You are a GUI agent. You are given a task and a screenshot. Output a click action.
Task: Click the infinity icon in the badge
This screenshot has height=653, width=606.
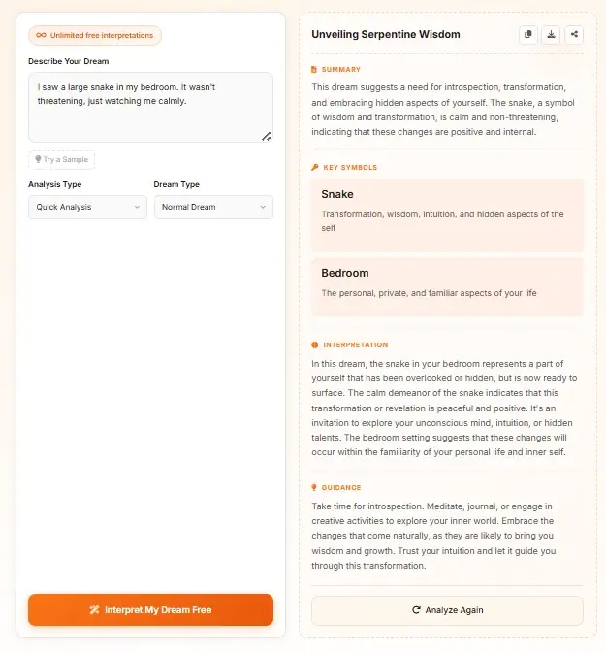click(x=41, y=35)
